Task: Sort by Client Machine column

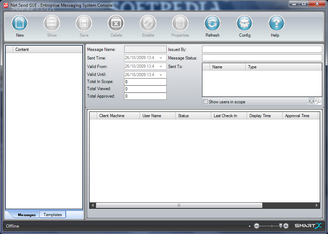Action: pyautogui.click(x=118, y=116)
